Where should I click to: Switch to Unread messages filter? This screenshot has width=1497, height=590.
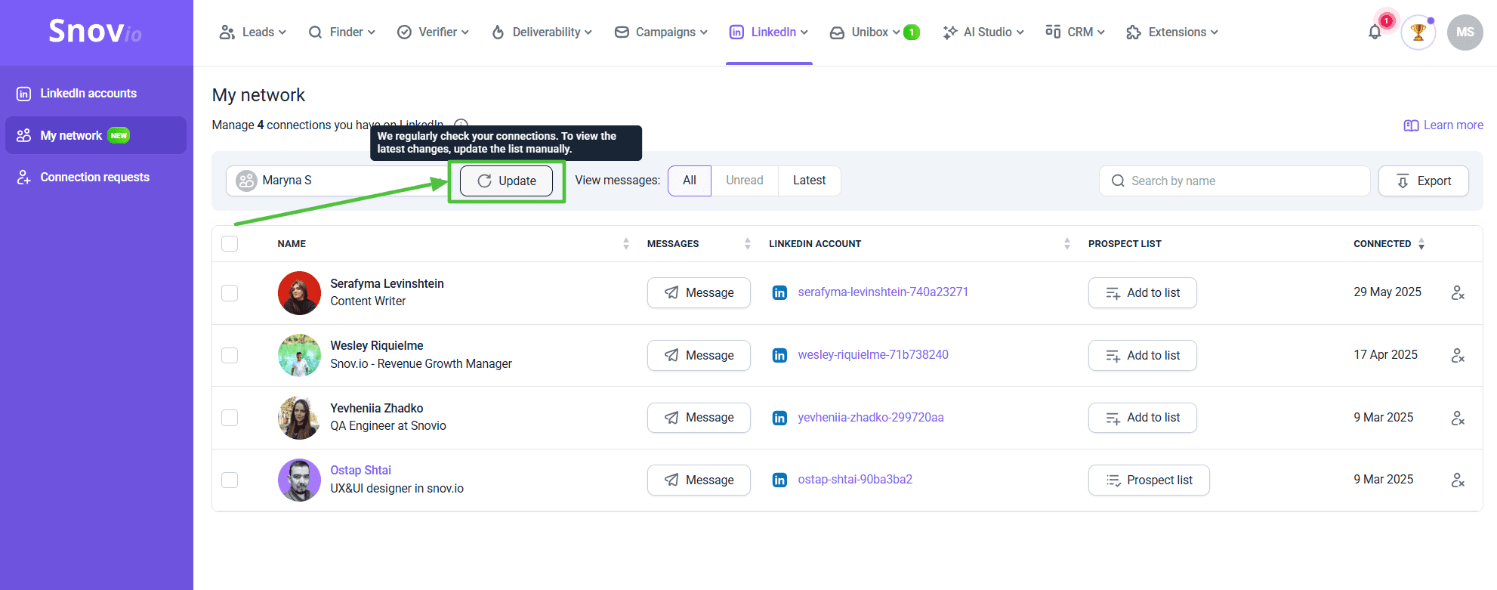click(x=744, y=181)
